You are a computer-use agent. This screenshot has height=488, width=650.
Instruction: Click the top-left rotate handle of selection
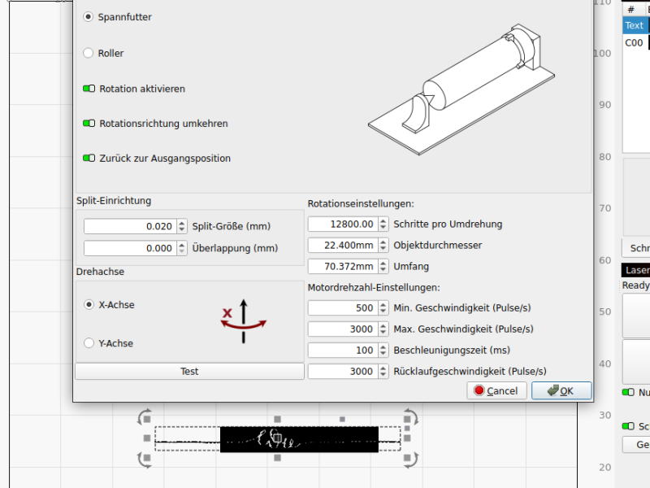145,417
